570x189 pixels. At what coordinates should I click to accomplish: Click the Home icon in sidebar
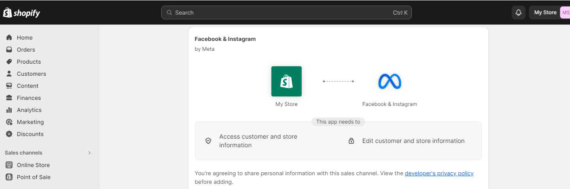pyautogui.click(x=9, y=37)
